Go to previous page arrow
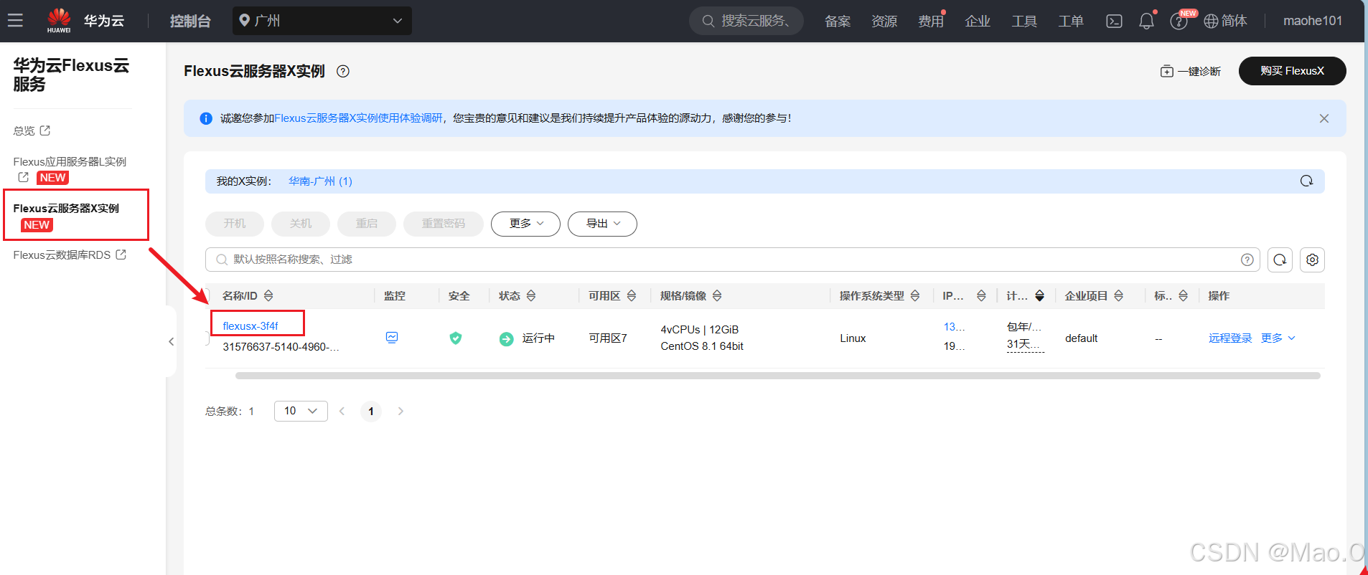The image size is (1368, 575). [x=342, y=411]
